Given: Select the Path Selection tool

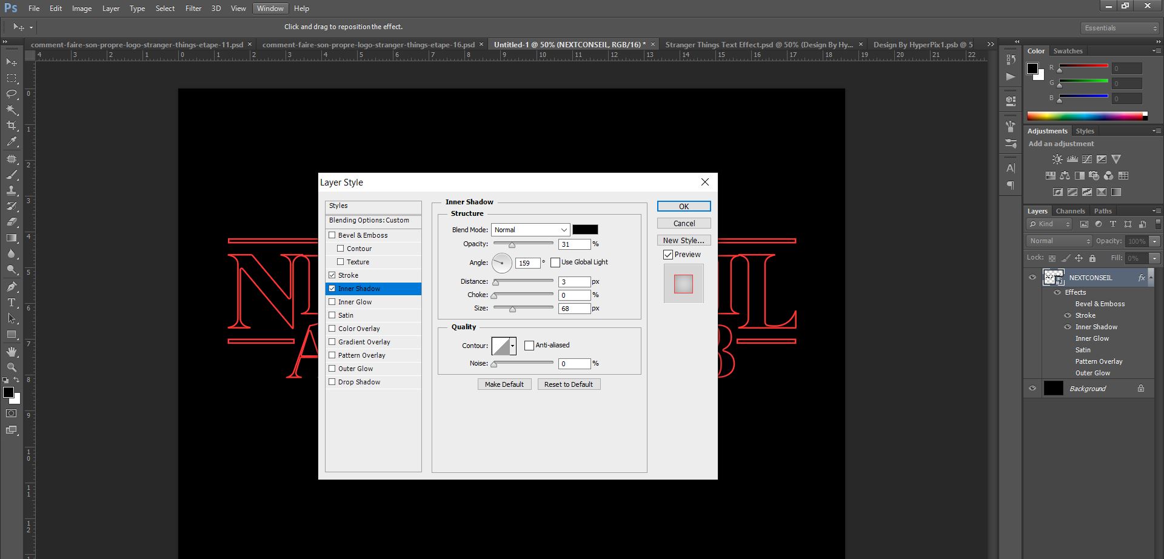Looking at the screenshot, I should pyautogui.click(x=12, y=318).
